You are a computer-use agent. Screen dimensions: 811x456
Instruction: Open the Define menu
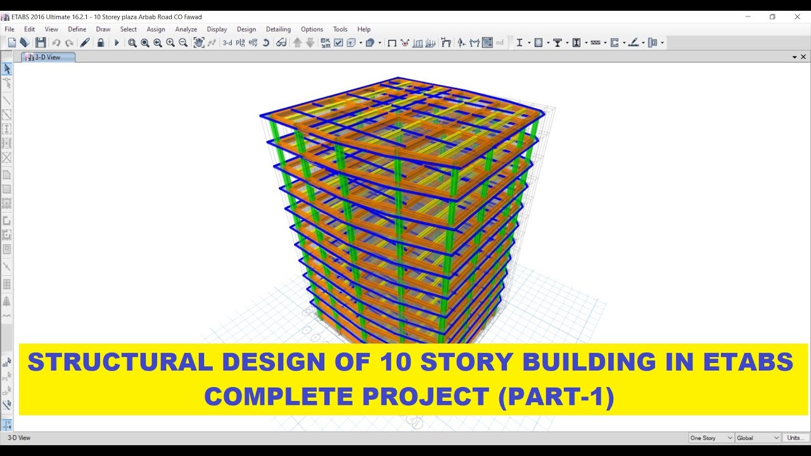77,29
